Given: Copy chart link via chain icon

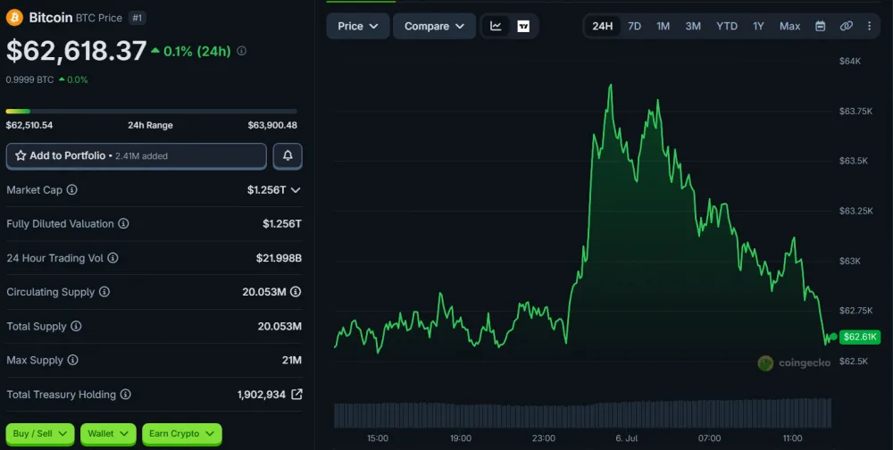Looking at the screenshot, I should [847, 26].
